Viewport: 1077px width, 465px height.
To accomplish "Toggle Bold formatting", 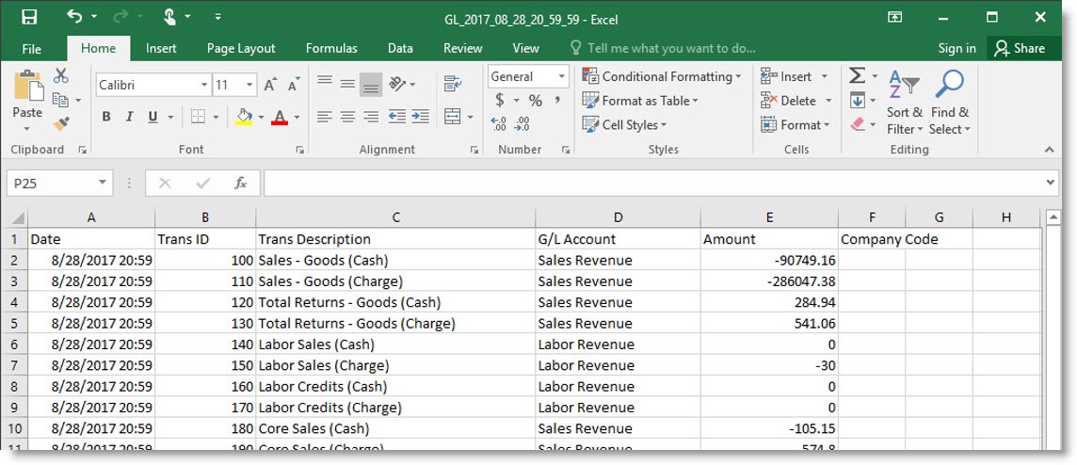I will (106, 117).
